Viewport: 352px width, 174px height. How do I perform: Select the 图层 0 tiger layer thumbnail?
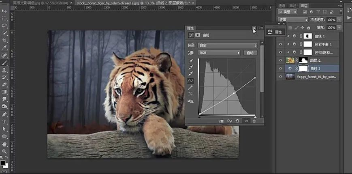point(290,60)
